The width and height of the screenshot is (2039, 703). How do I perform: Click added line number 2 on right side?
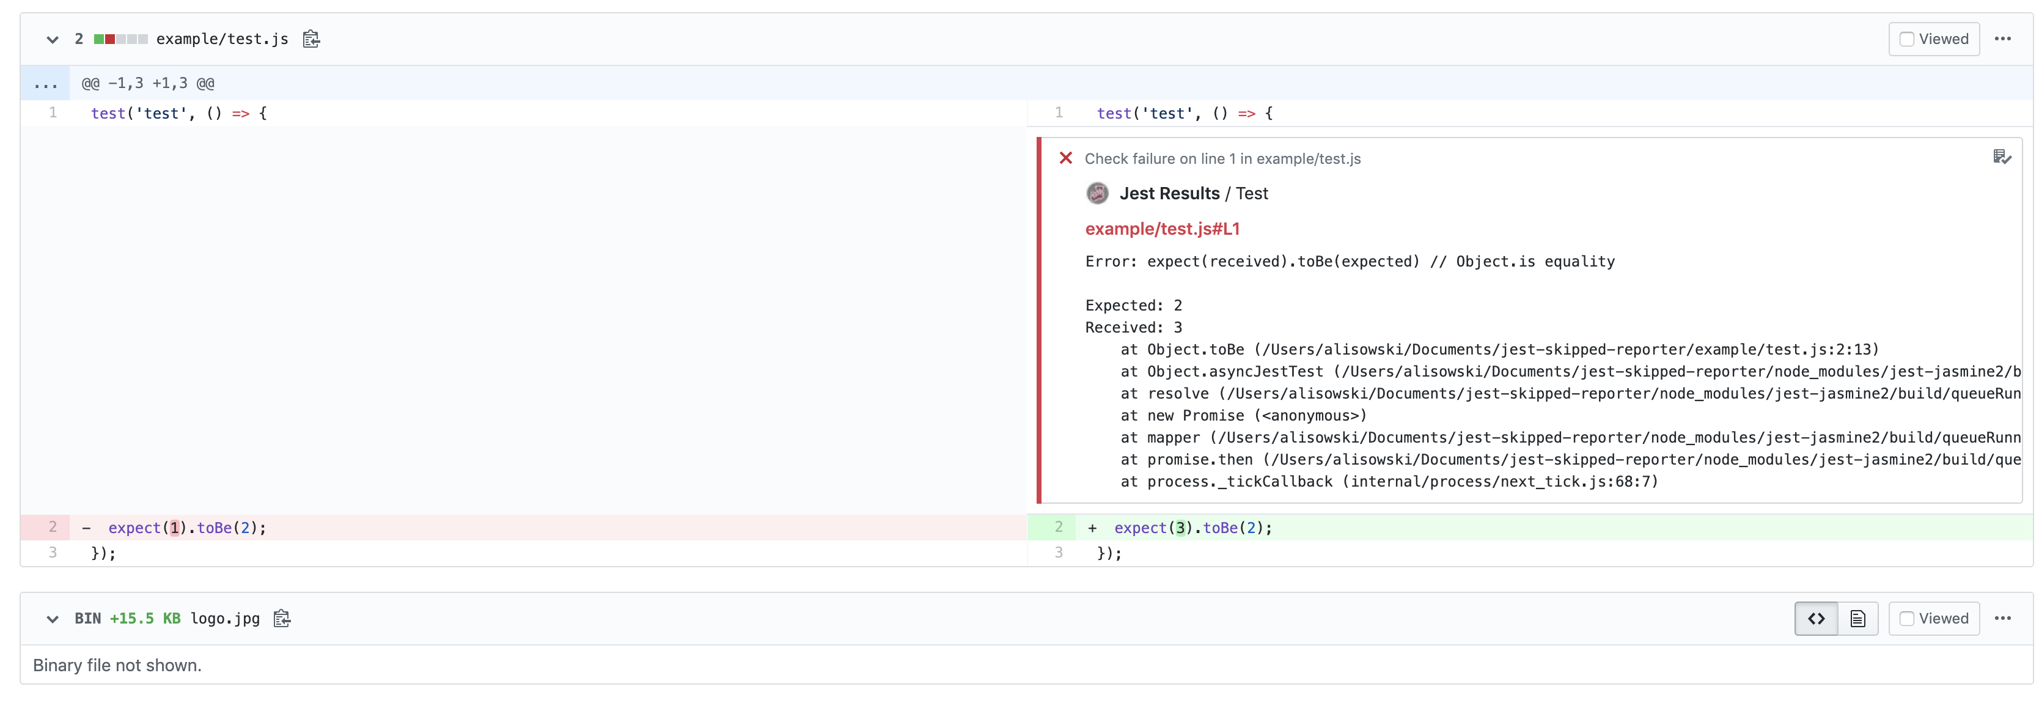pyautogui.click(x=1058, y=527)
